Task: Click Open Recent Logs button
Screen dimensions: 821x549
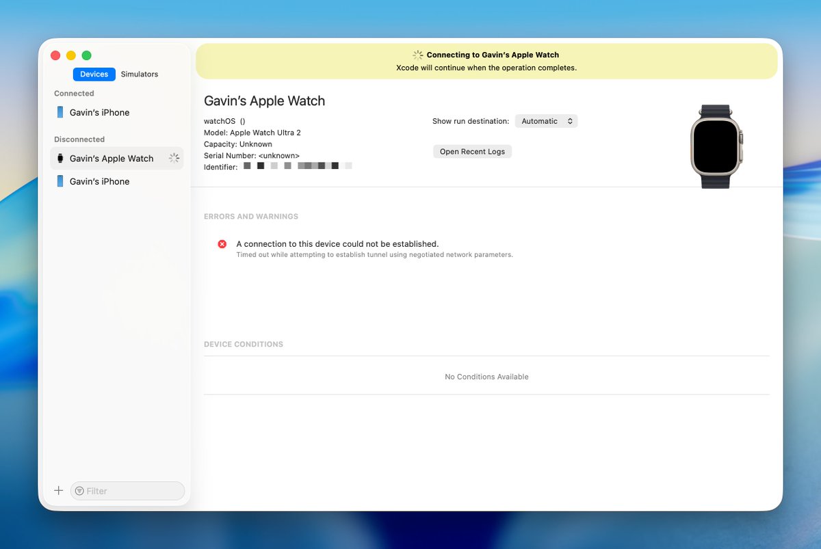Action: (x=472, y=151)
